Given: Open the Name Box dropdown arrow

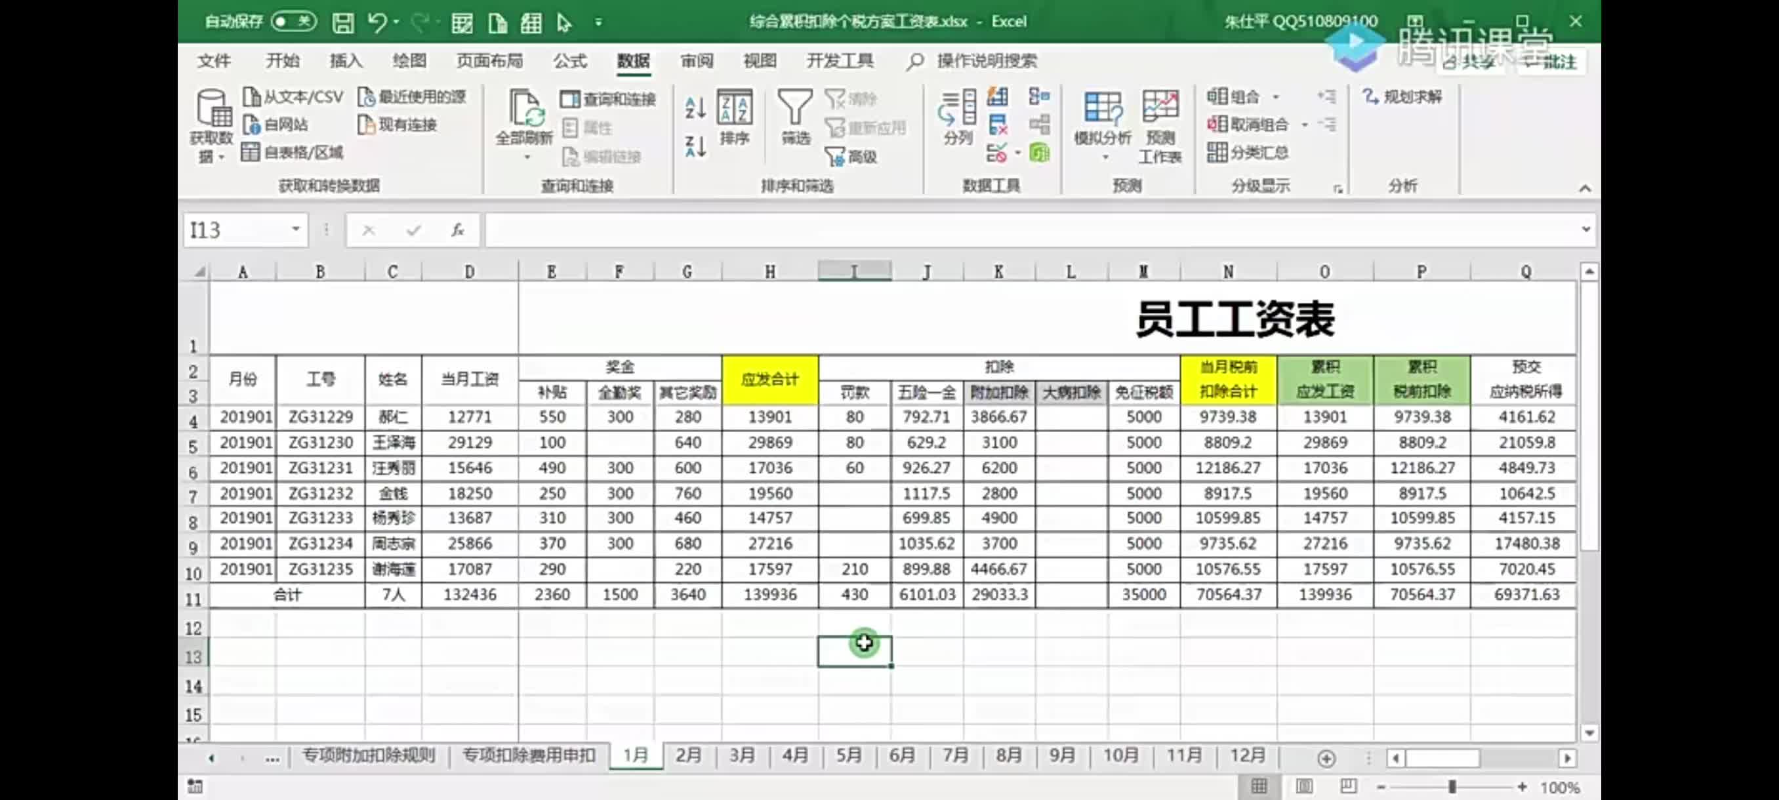Looking at the screenshot, I should [x=296, y=229].
